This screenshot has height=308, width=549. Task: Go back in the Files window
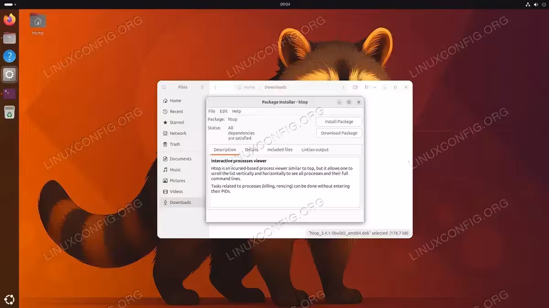(x=215, y=87)
